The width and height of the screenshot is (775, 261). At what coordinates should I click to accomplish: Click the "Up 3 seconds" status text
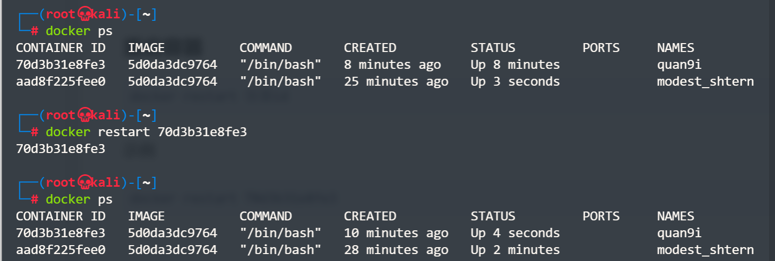click(x=515, y=82)
